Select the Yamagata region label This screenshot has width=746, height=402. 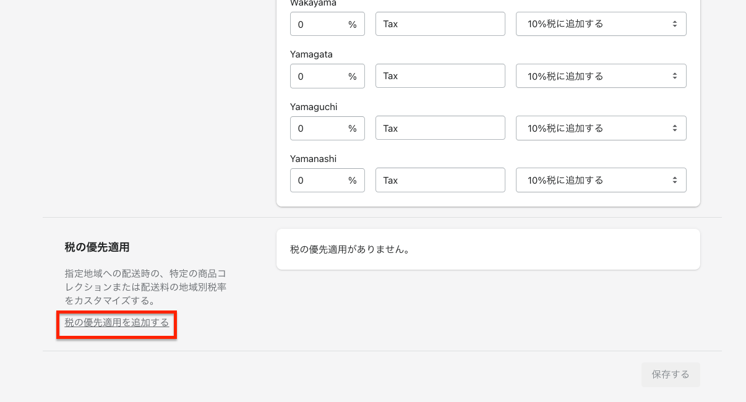click(311, 54)
